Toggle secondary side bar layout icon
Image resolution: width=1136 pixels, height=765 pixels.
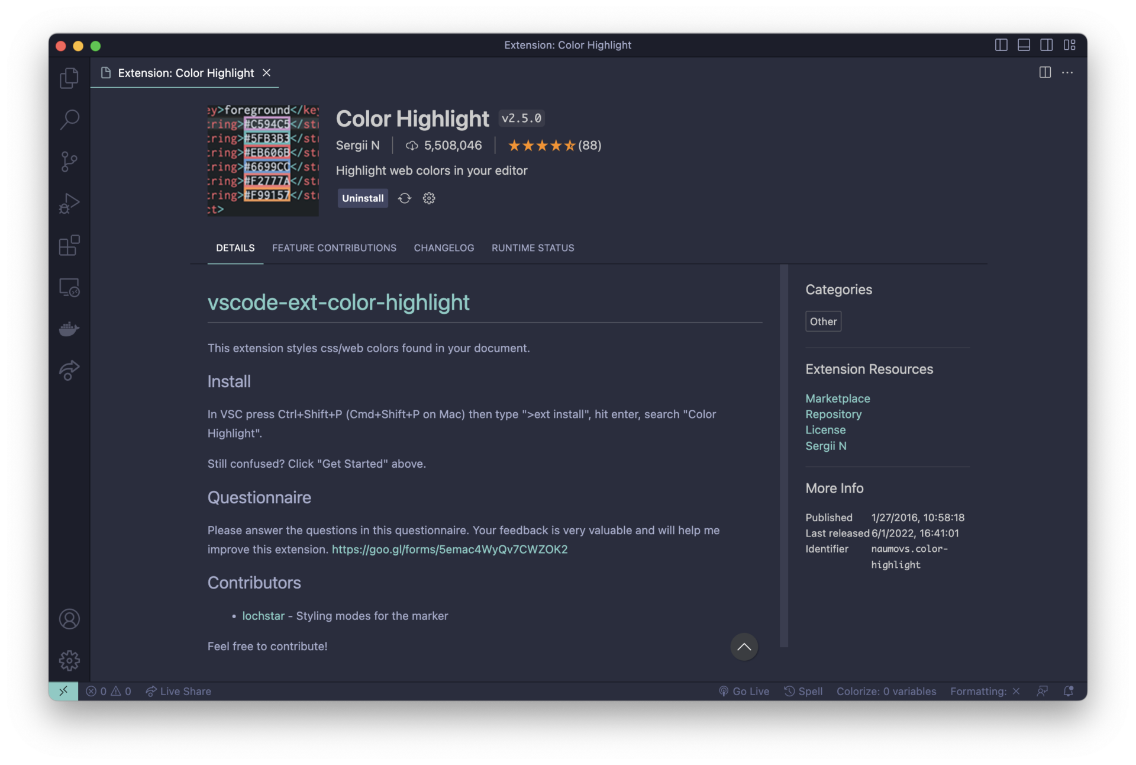coord(1046,45)
